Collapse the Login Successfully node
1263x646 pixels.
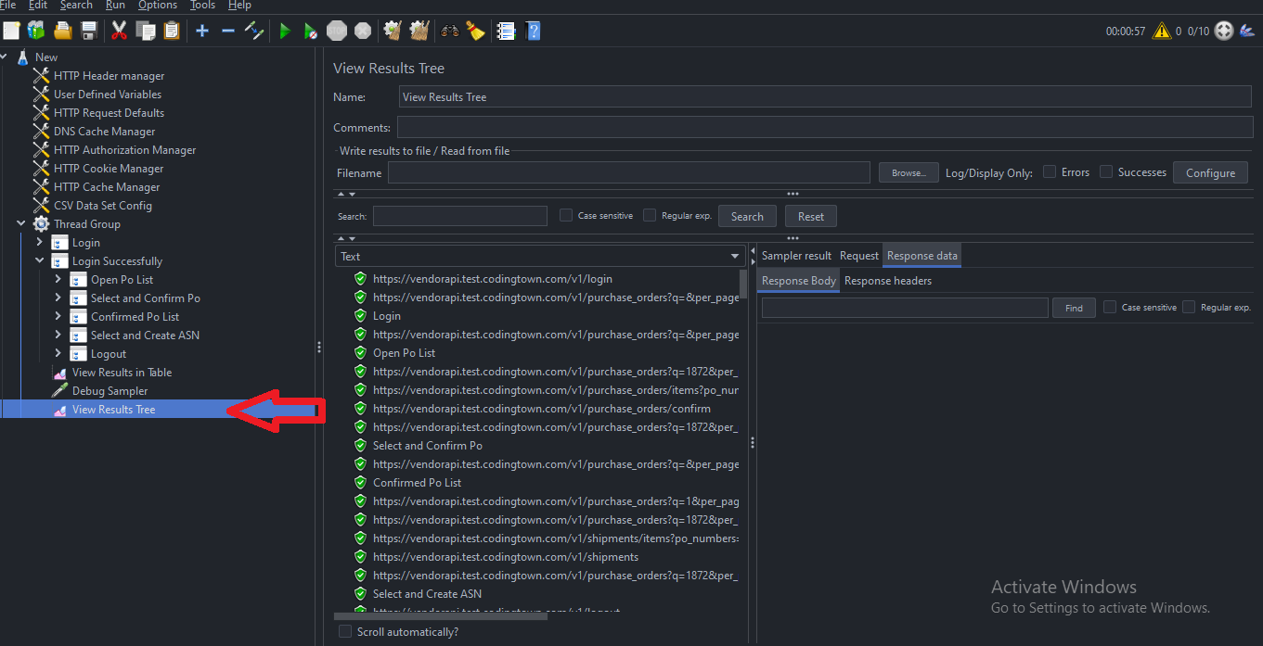(39, 261)
